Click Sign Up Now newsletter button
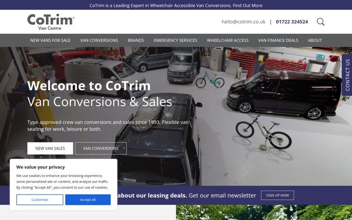The width and height of the screenshot is (352, 220). tap(278, 195)
